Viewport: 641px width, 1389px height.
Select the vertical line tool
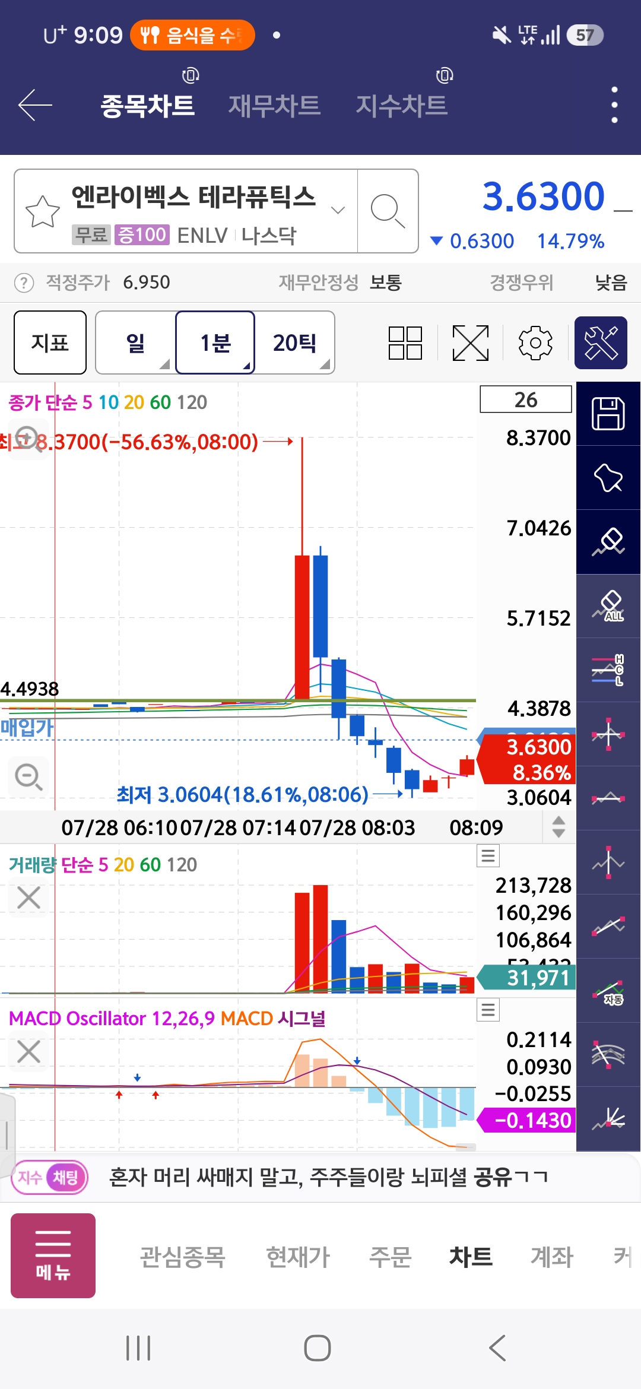(x=608, y=862)
